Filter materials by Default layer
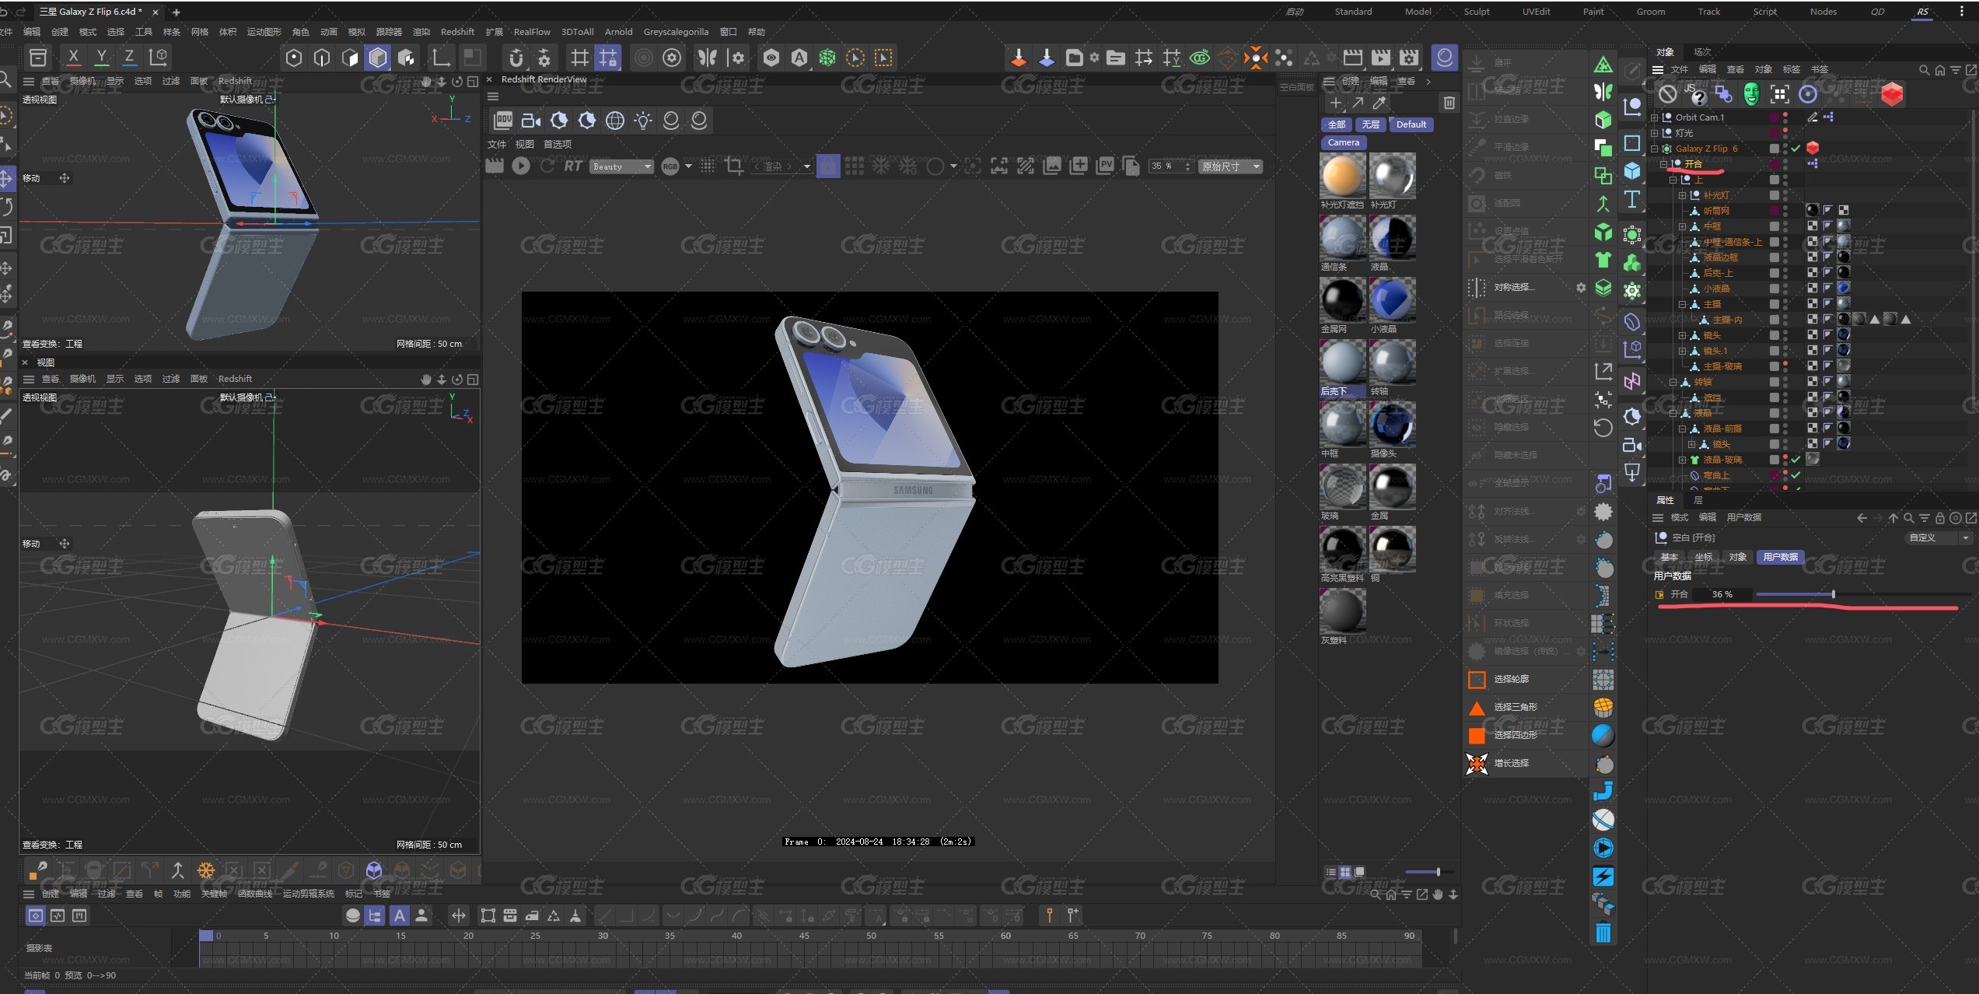This screenshot has width=1979, height=994. (1411, 124)
